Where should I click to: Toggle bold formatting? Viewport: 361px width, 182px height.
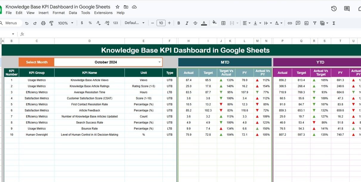click(x=179, y=23)
